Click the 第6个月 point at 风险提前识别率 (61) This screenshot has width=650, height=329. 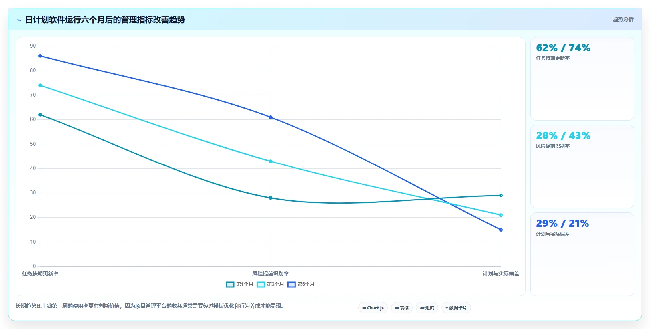(271, 117)
